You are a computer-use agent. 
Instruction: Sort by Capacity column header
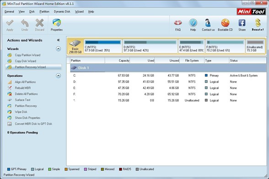117,60
